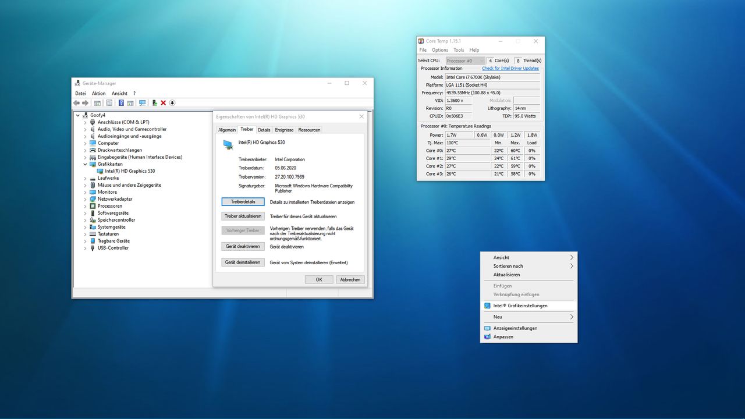Image resolution: width=745 pixels, height=419 pixels.
Task: Open the Sortieren nach submenu
Action: 529,266
